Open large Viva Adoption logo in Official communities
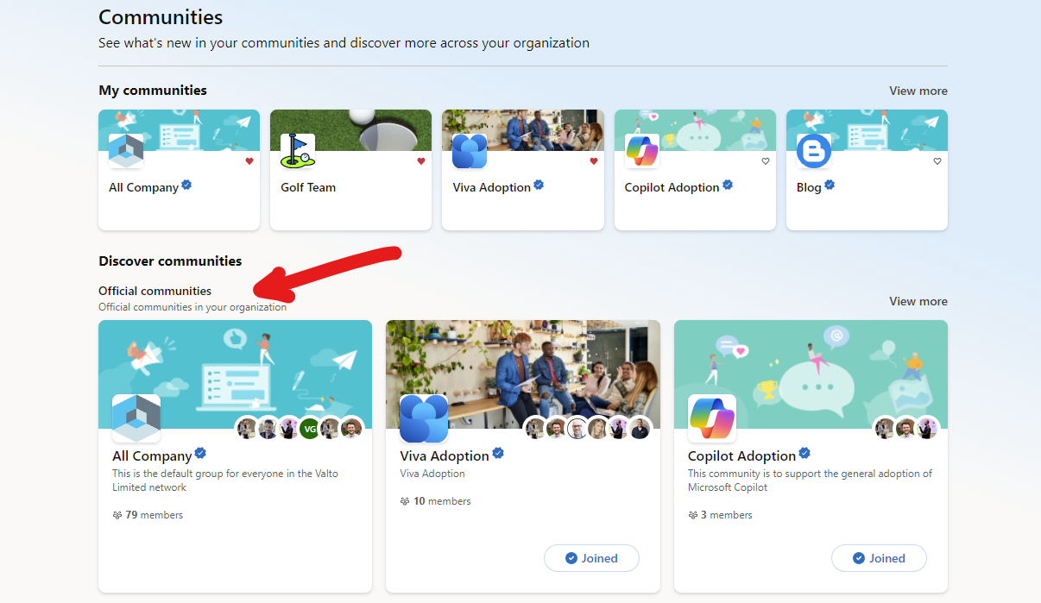The image size is (1041, 603). (424, 418)
